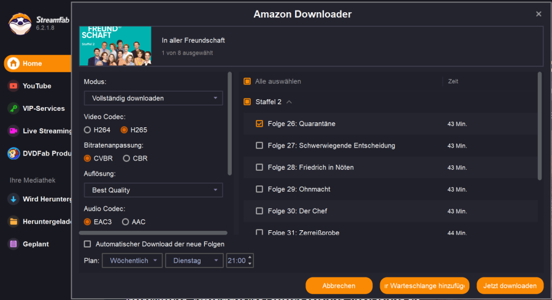The width and height of the screenshot is (552, 300).
Task: Open the Home section
Action: tap(37, 64)
